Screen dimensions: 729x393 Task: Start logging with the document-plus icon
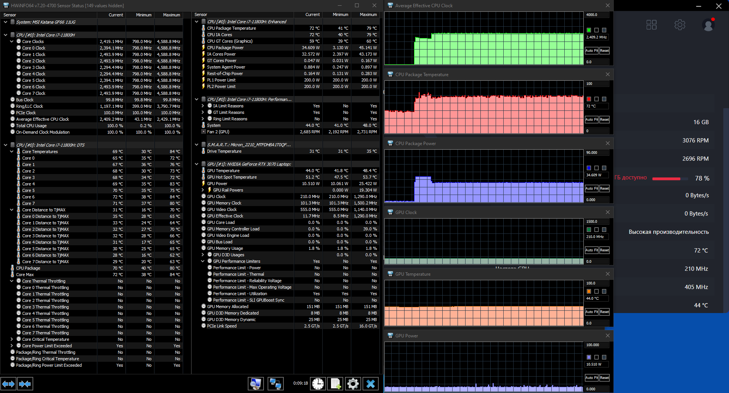[336, 383]
